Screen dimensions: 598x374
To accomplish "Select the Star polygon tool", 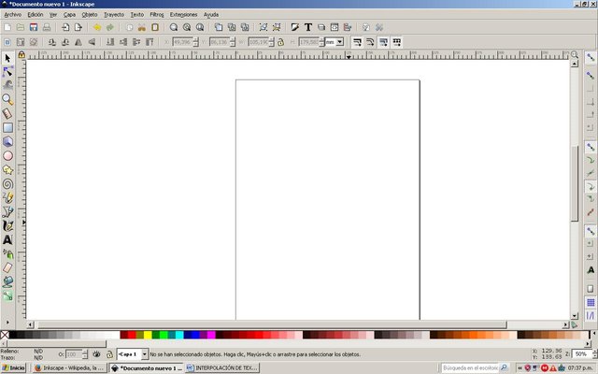I will click(7, 170).
